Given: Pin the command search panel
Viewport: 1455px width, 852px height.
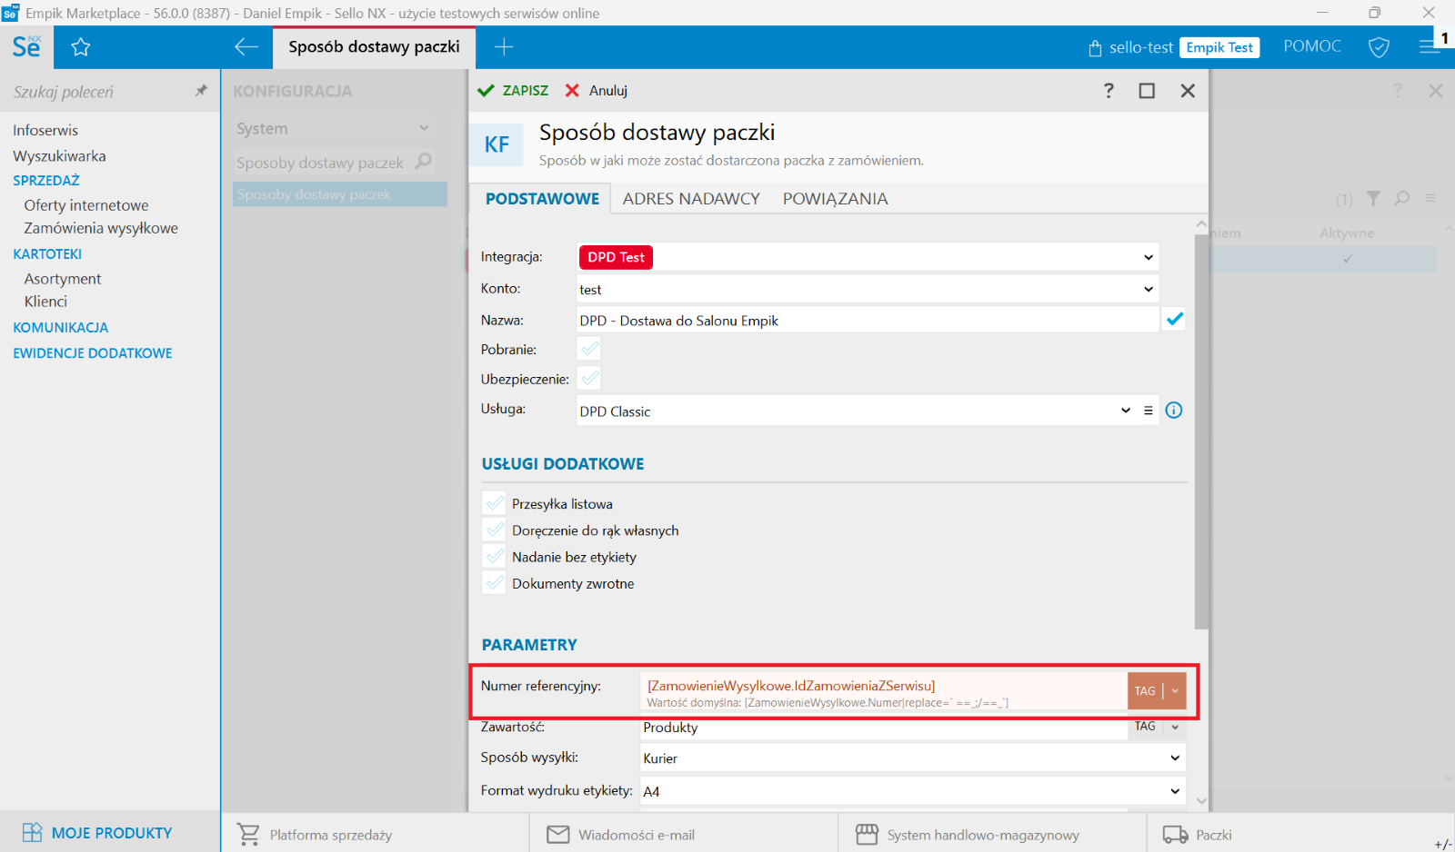Looking at the screenshot, I should (201, 91).
